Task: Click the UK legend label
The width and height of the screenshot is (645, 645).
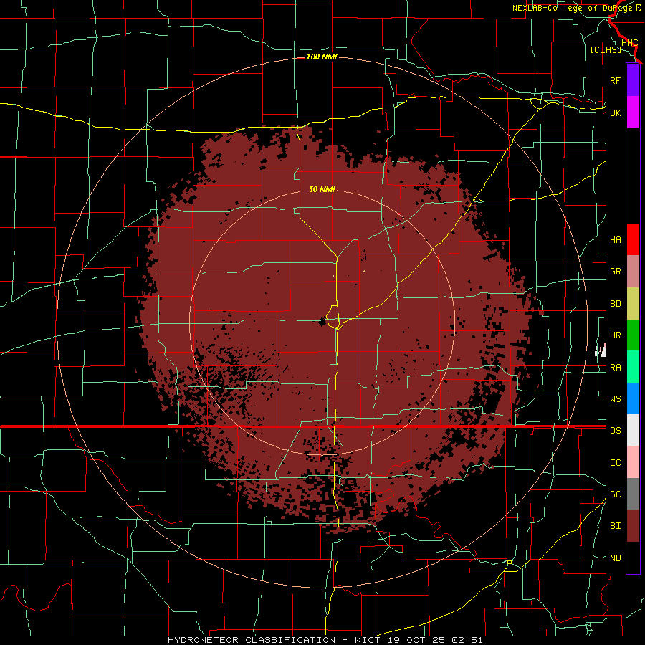Action: (615, 113)
